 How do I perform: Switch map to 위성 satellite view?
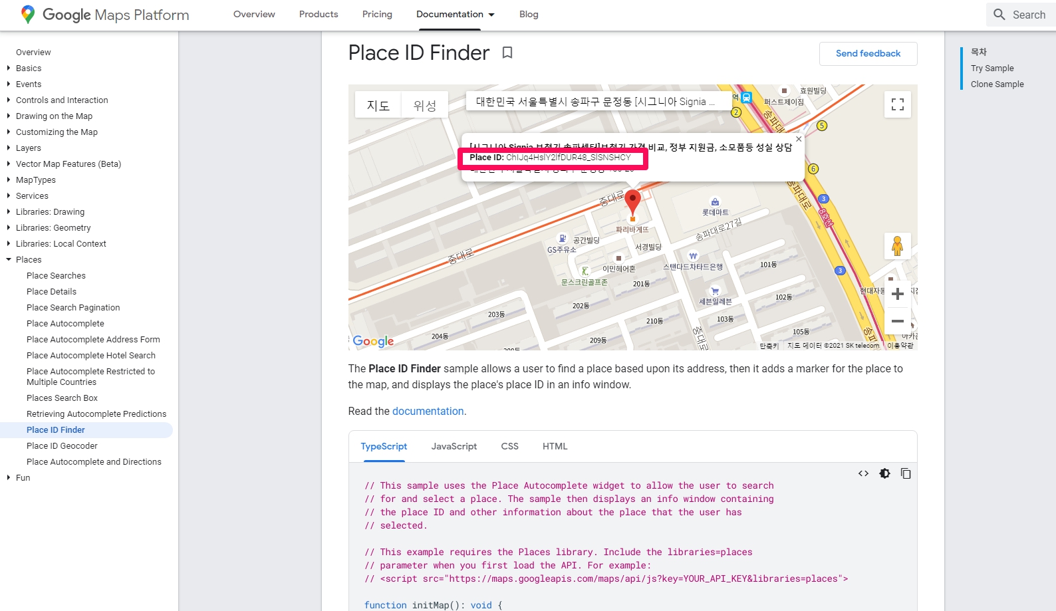(425, 105)
